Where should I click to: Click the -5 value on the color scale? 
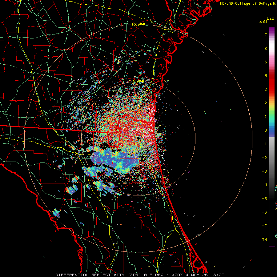pyautogui.click(x=264, y=199)
